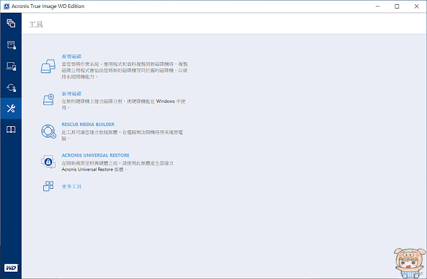
Task: Click the Clone Disk description paragraph
Action: point(124,71)
